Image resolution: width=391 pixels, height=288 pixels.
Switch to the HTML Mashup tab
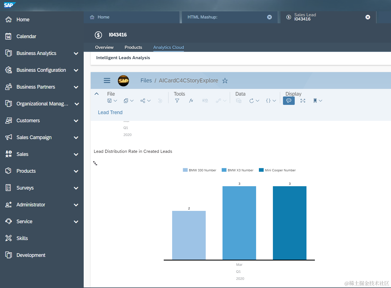[x=230, y=17]
